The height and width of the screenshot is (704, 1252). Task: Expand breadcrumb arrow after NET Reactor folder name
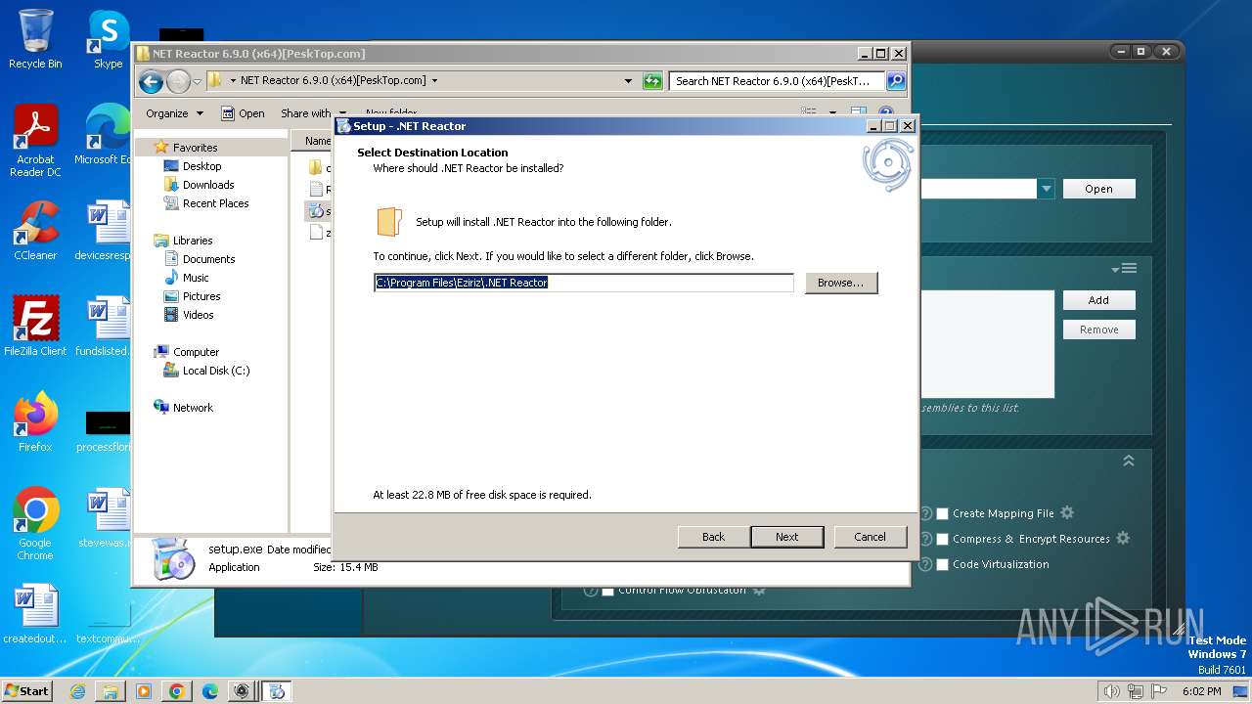tap(434, 81)
